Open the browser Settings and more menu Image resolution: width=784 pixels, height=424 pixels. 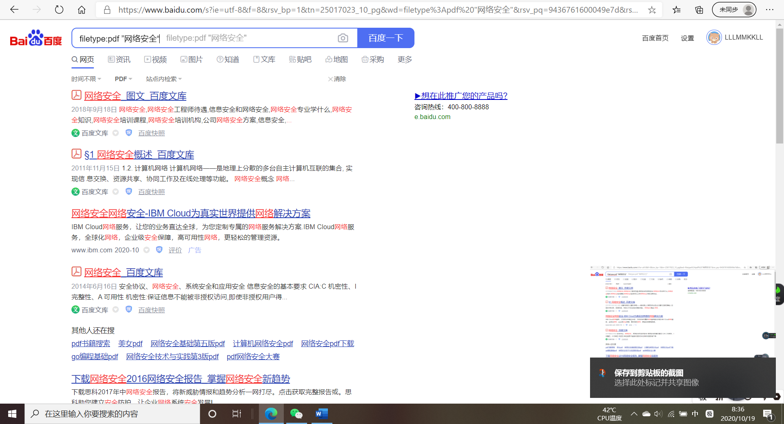tap(770, 10)
